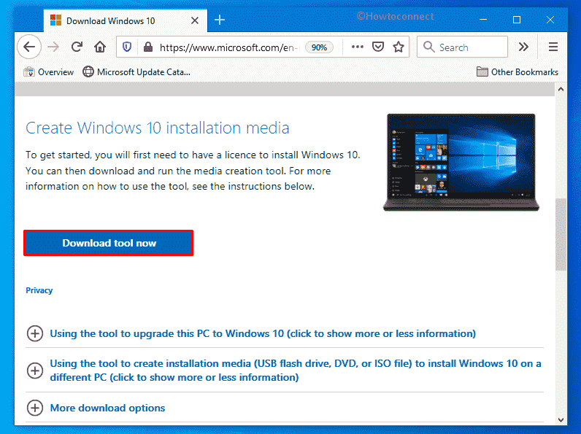Click the laptop Windows 10 image
This screenshot has height=434, width=581.
coord(461,162)
